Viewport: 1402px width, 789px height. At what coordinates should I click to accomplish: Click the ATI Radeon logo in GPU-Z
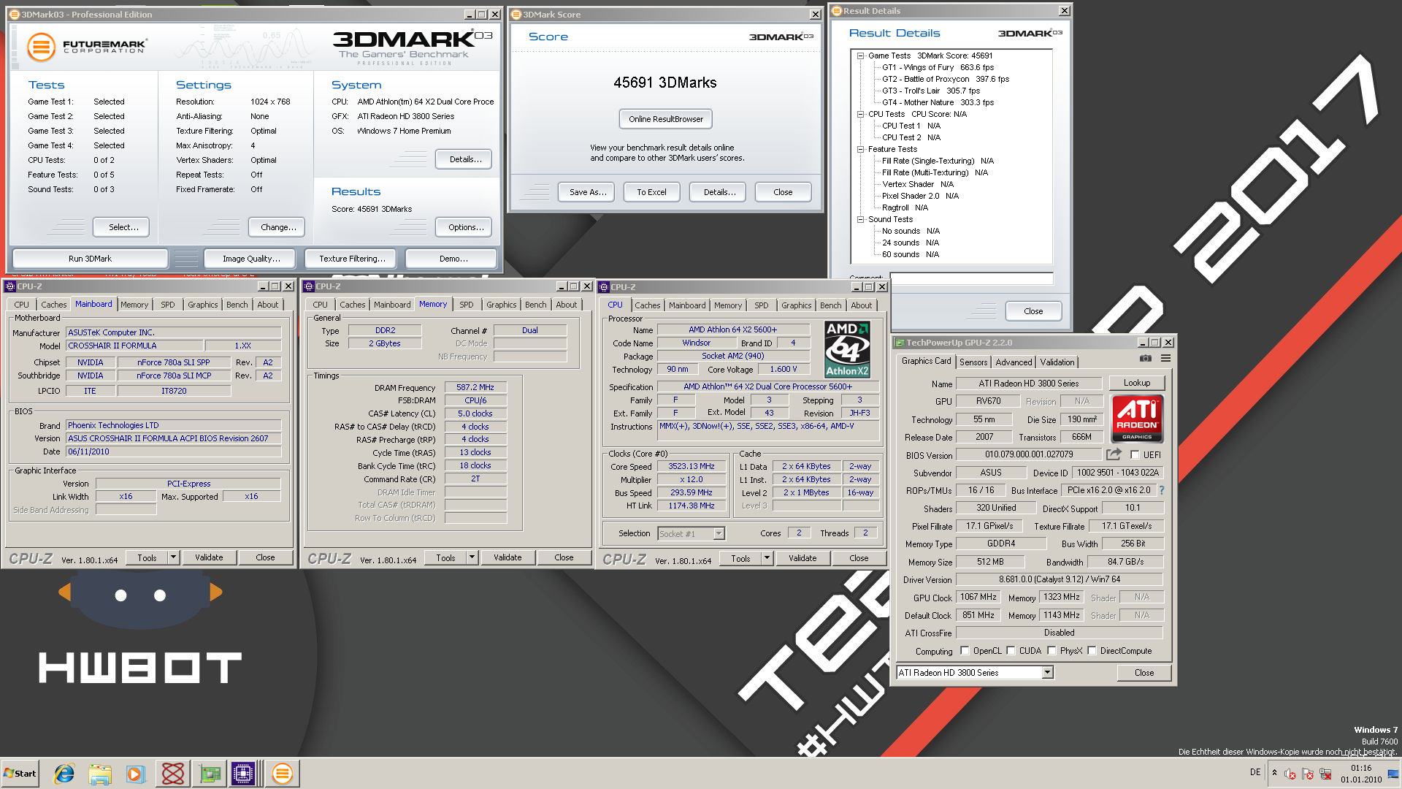tap(1137, 419)
